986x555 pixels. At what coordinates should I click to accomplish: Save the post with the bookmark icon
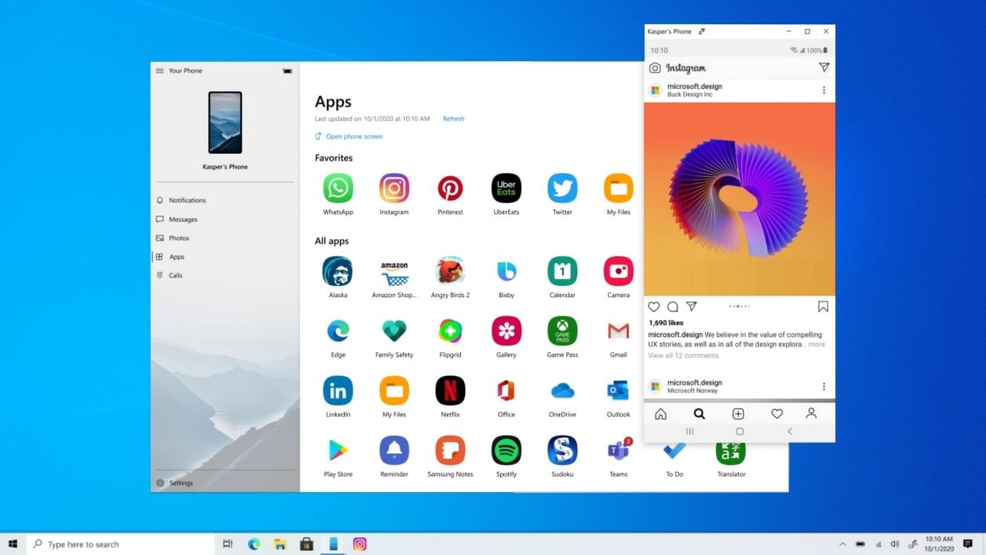pyautogui.click(x=823, y=307)
